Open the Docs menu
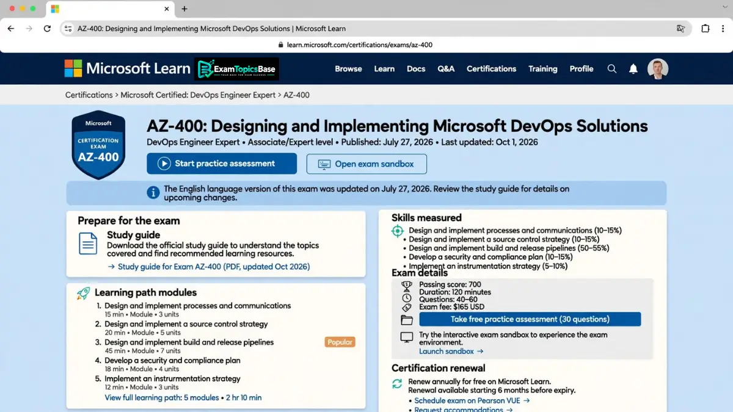Screen dimensions: 733x412 coord(416,69)
